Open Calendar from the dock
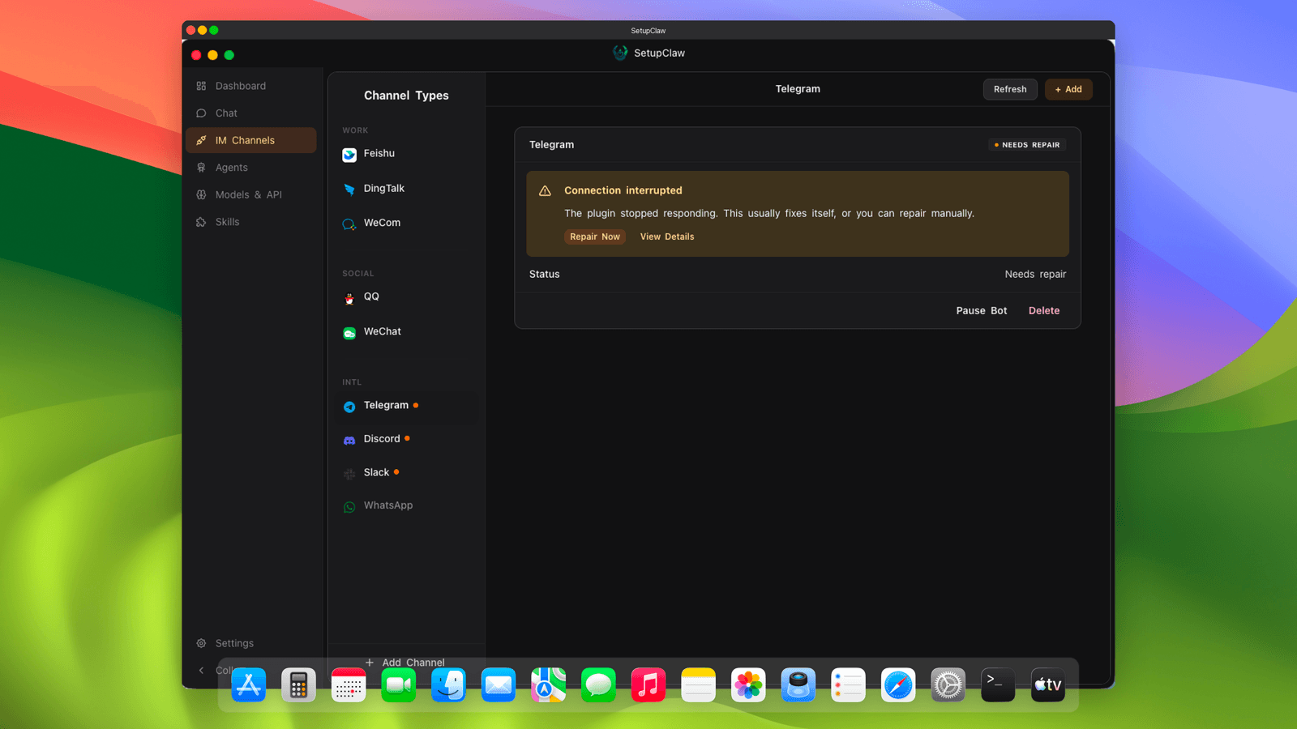Viewport: 1297px width, 729px height. [x=349, y=685]
